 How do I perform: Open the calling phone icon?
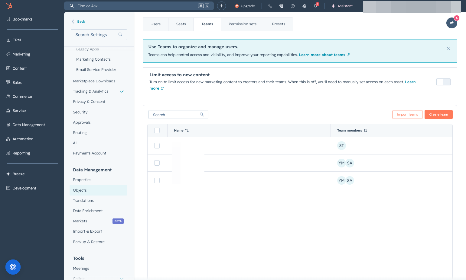point(270,6)
